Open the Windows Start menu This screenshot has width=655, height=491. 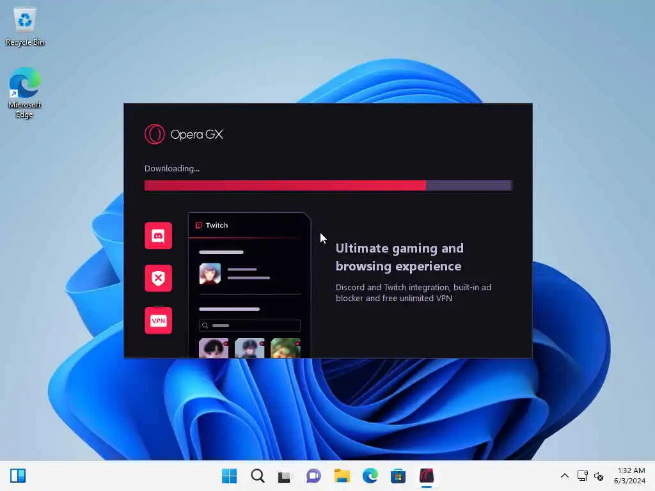click(x=230, y=476)
